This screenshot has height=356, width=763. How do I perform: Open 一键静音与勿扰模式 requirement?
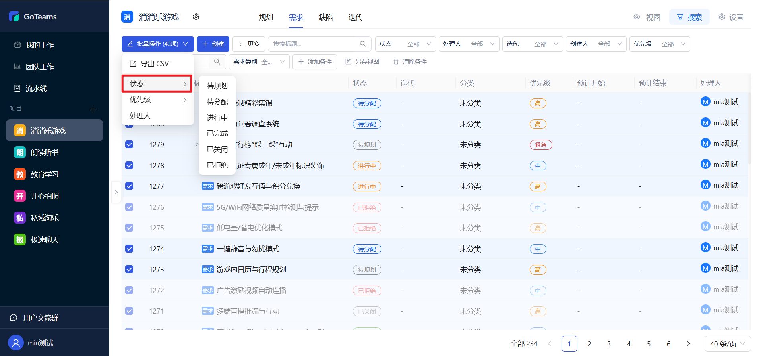coord(248,249)
